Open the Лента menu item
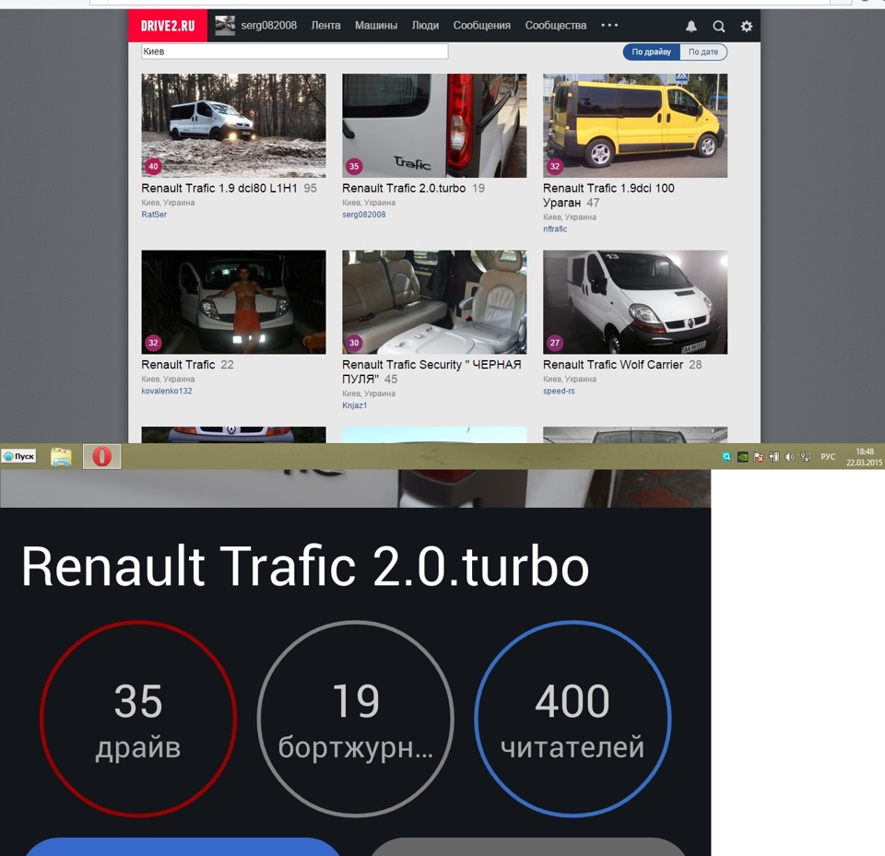The width and height of the screenshot is (885, 856). tap(325, 26)
